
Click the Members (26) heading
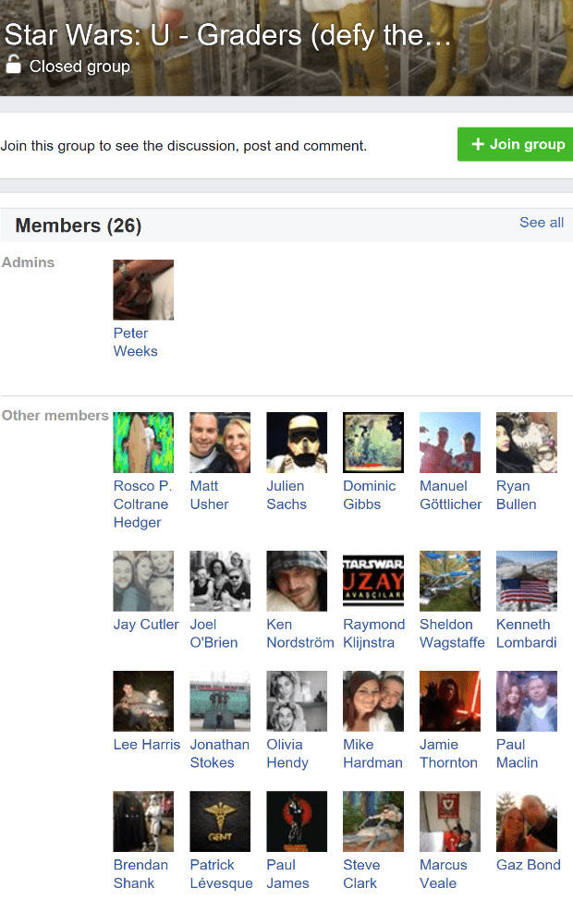(79, 225)
